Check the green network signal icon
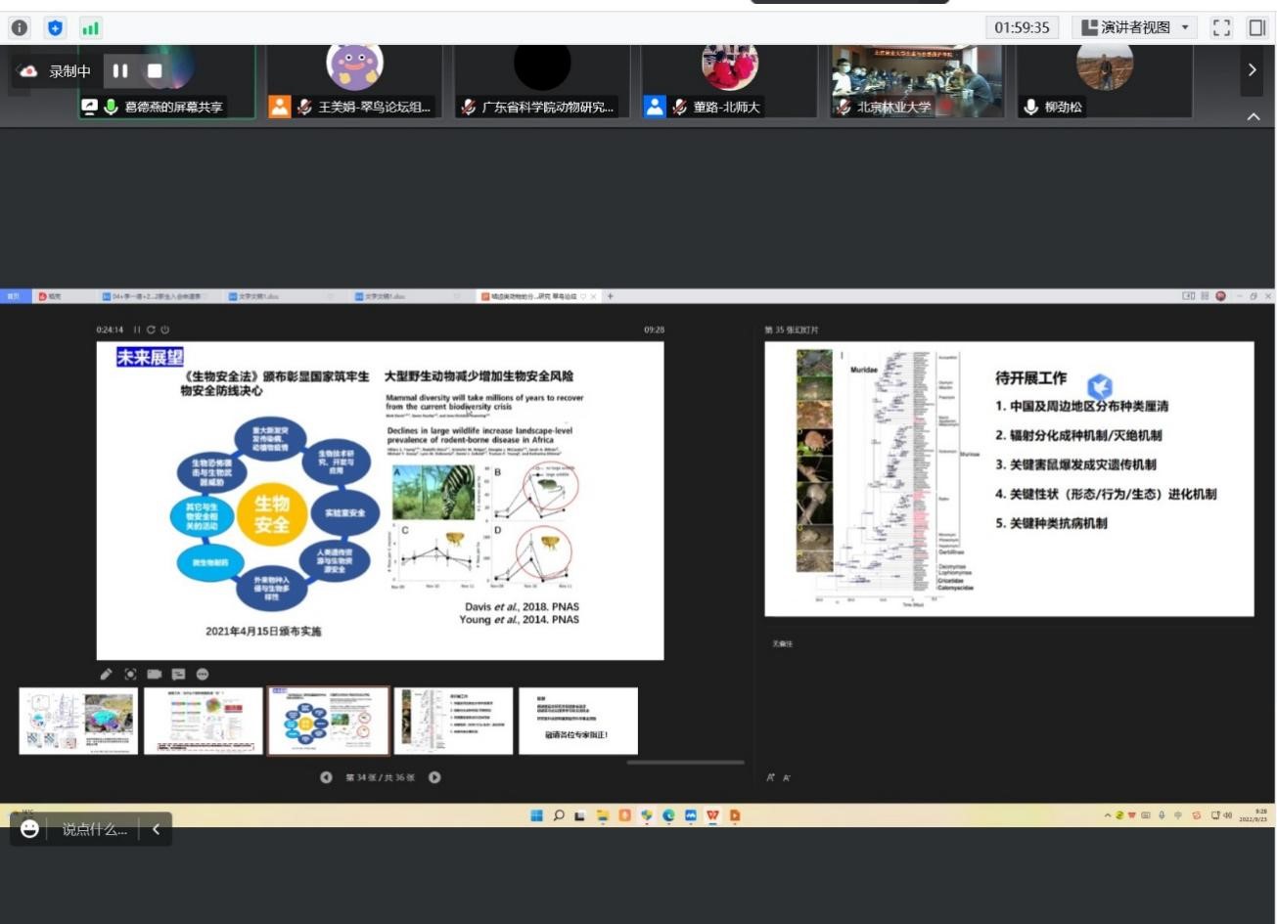 pyautogui.click(x=90, y=27)
